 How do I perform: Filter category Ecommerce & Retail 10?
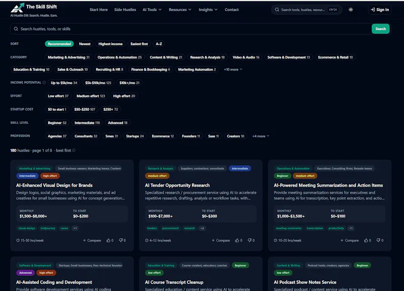(x=335, y=57)
